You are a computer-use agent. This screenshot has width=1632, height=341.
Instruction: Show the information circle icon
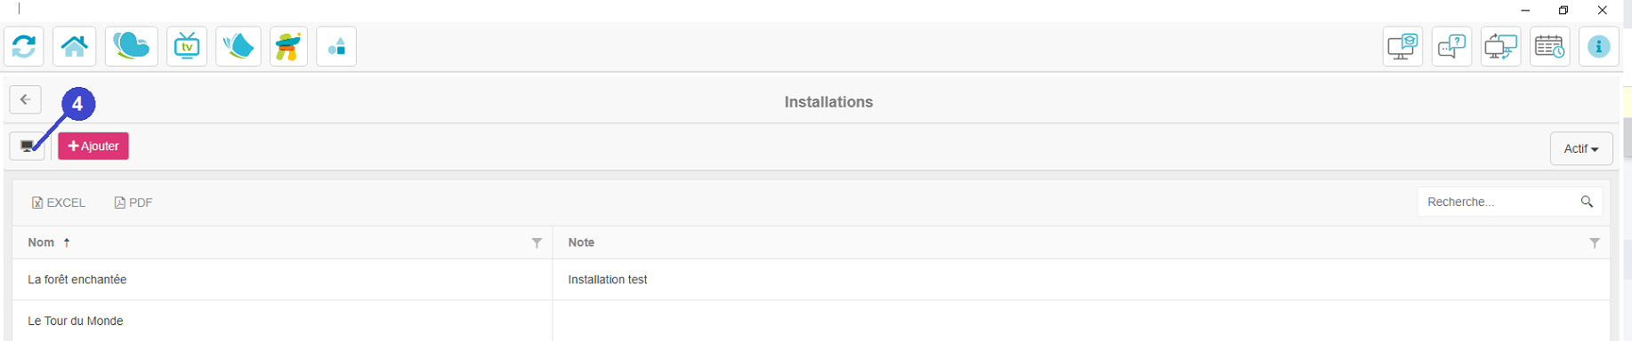click(1598, 46)
